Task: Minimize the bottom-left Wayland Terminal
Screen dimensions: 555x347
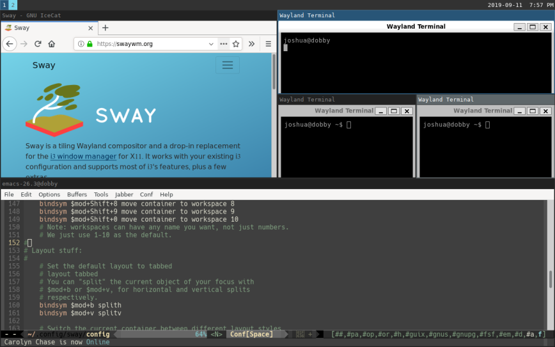Action: (381, 111)
